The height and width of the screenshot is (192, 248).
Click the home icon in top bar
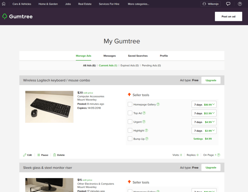pos(4,4)
